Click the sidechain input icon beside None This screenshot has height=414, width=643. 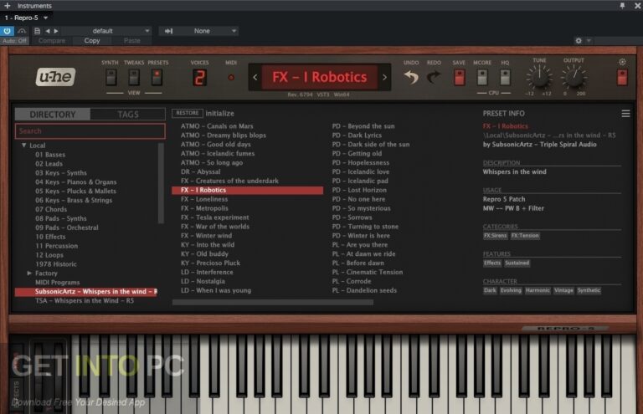pos(168,31)
